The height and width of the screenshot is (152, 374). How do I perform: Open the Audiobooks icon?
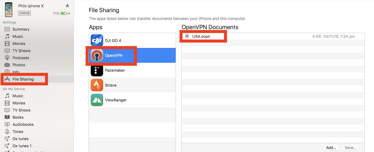(7, 124)
